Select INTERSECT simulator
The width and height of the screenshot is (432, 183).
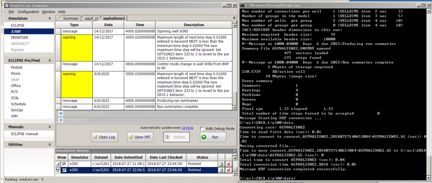pyautogui.click(x=20, y=44)
